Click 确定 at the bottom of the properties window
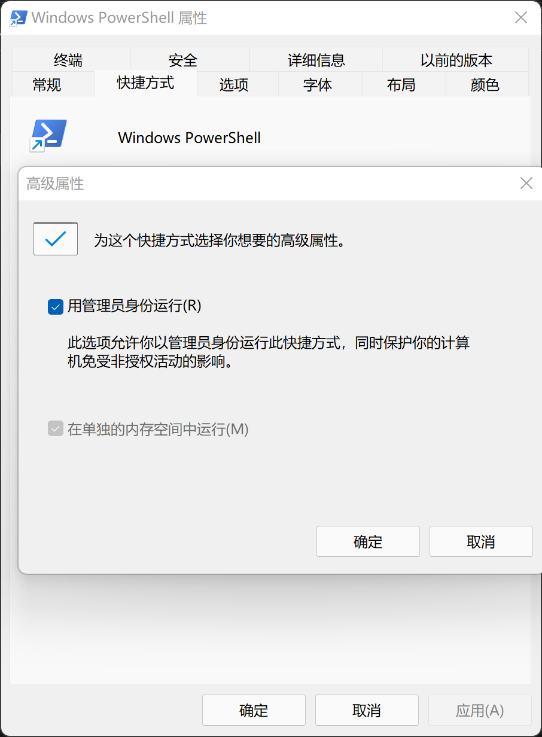The height and width of the screenshot is (737, 542). pos(254,710)
